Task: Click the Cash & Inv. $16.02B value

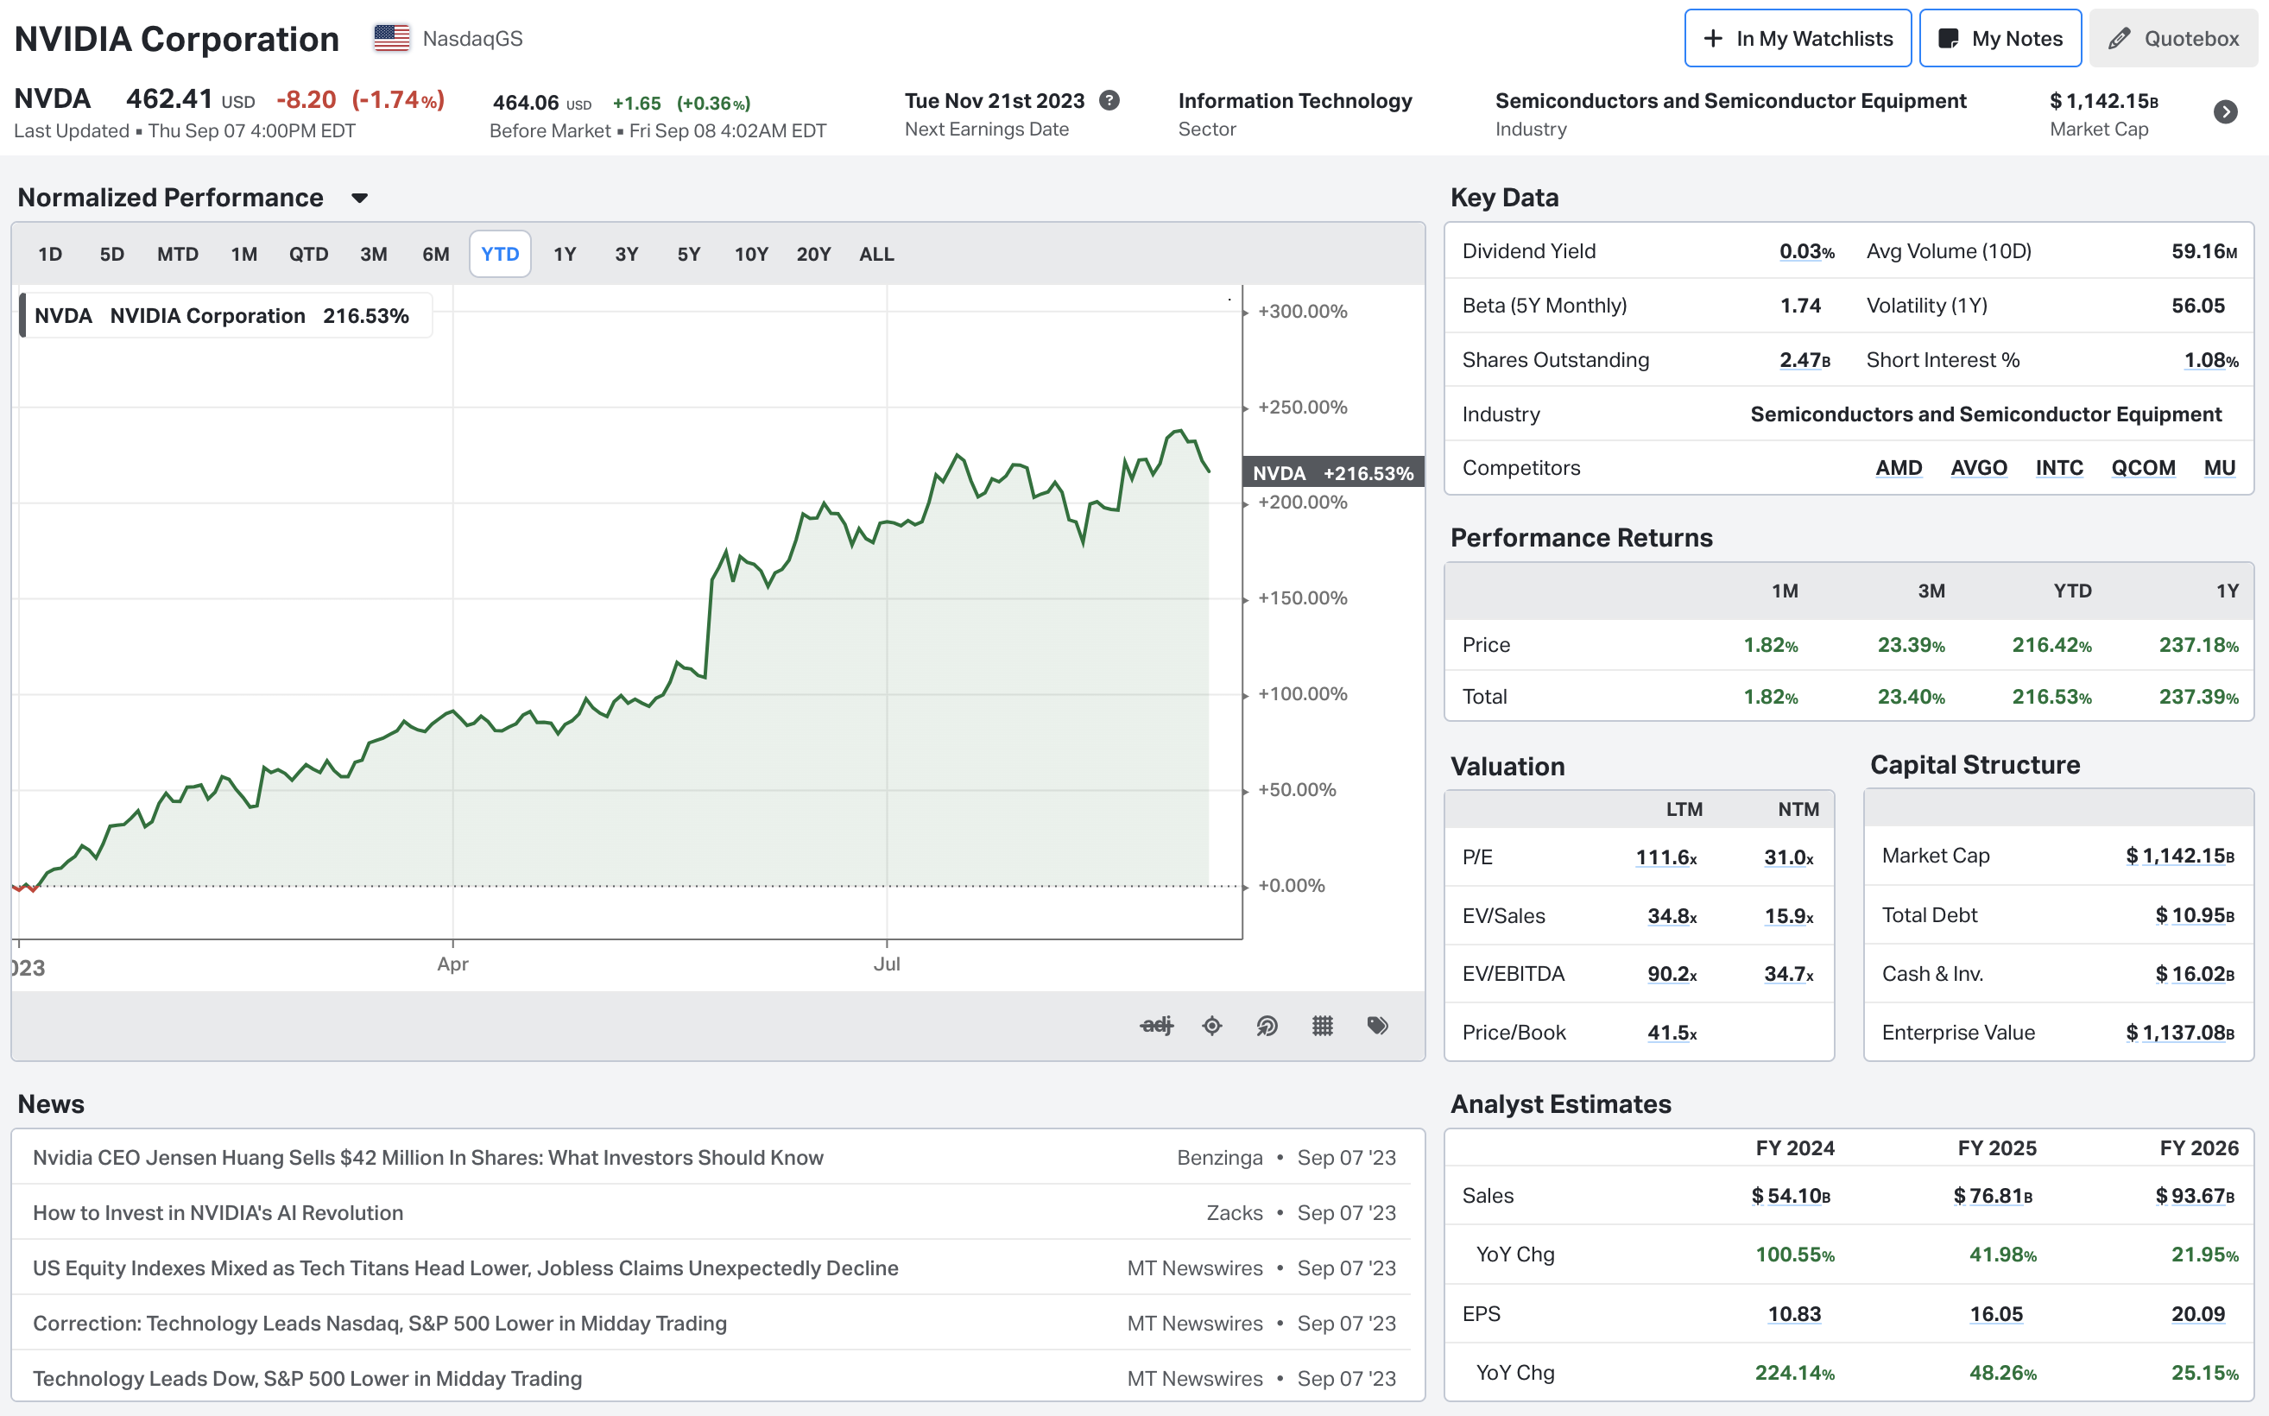Action: (x=2195, y=974)
